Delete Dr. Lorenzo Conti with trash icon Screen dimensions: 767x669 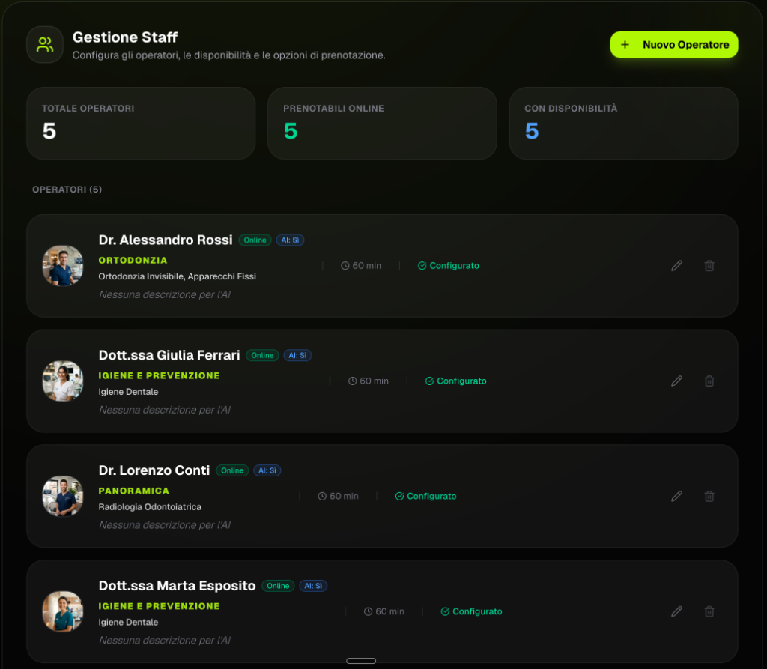(x=709, y=496)
